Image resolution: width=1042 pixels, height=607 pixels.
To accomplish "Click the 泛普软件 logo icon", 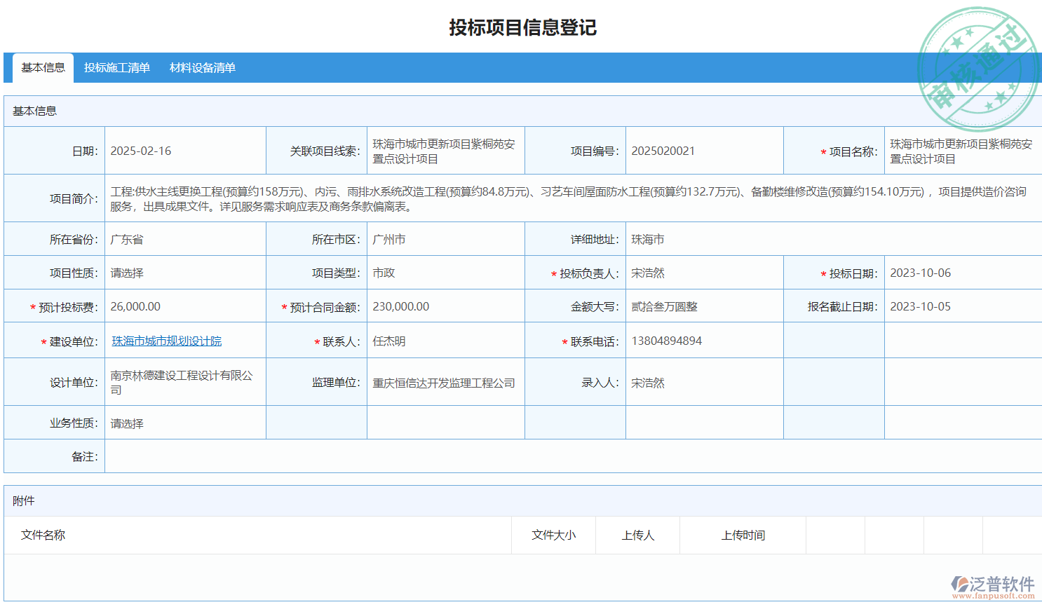I will 959,584.
